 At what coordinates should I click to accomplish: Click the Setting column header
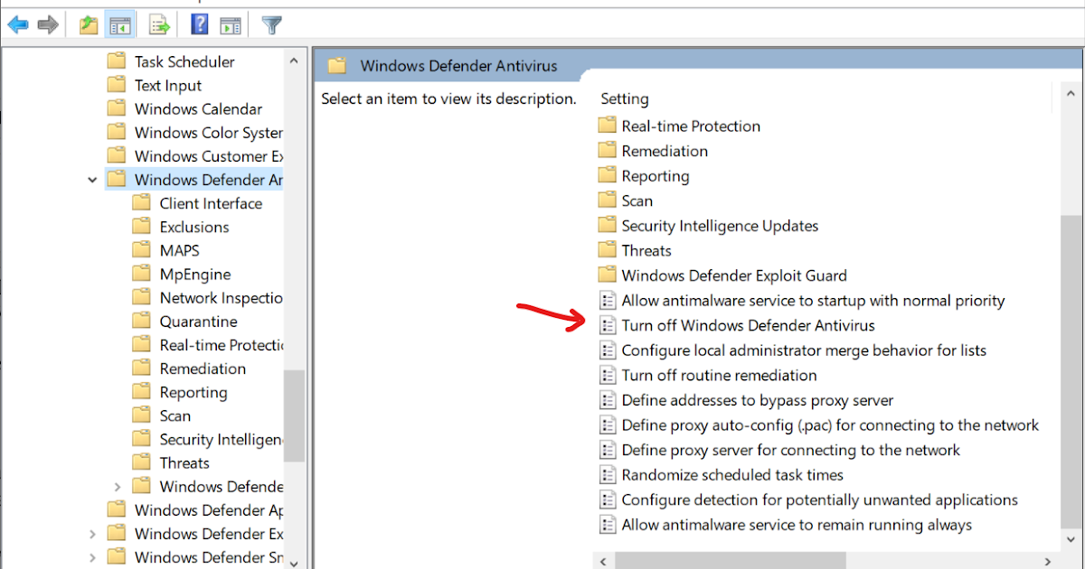624,98
